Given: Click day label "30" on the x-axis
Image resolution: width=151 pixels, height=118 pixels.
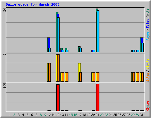Looking at the screenshot, I should (137, 115).
